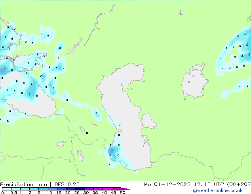The width and height of the screenshot is (251, 194).
Task: Click the "12..15 UTC" time text
Action: click(209, 184)
